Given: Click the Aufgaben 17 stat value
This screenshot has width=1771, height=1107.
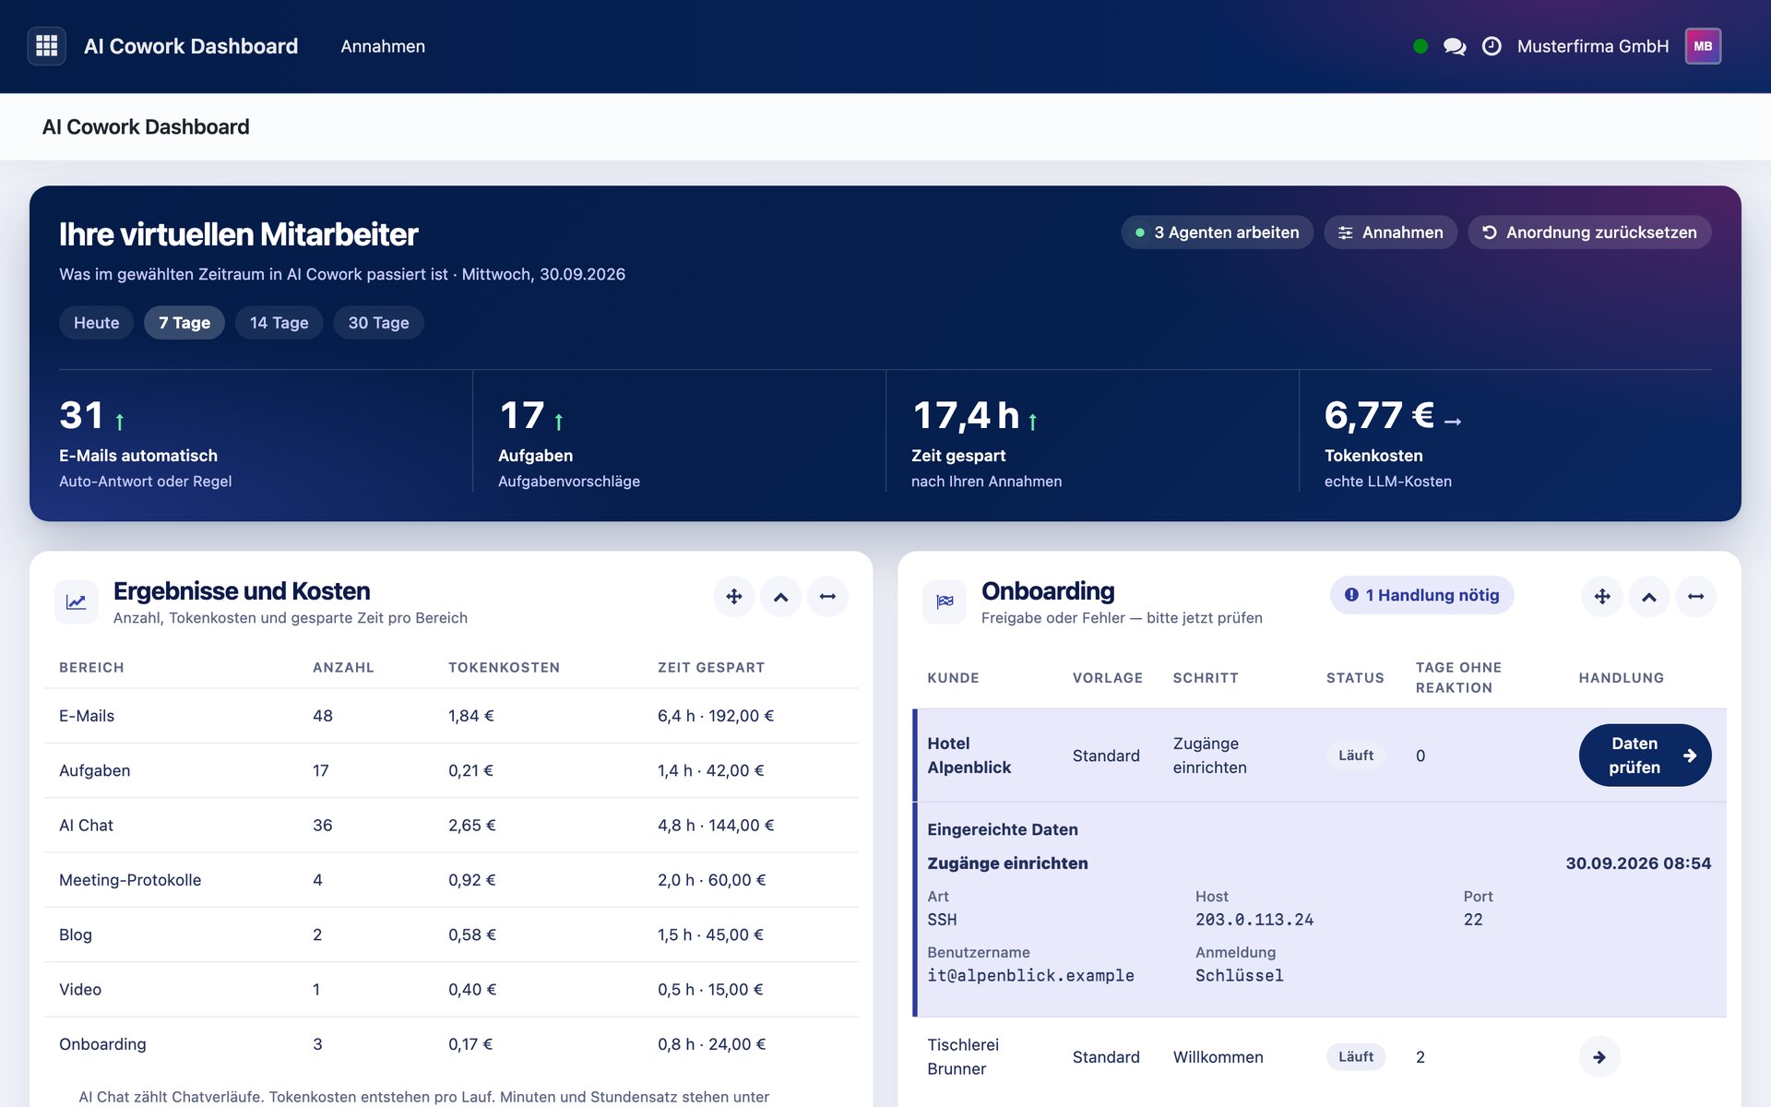Looking at the screenshot, I should [522, 416].
